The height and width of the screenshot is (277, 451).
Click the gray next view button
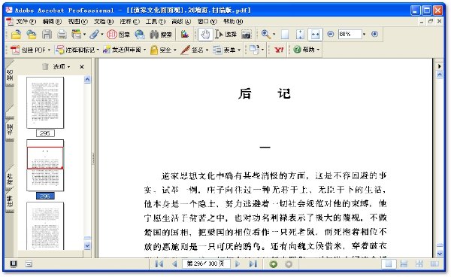pos(289,264)
